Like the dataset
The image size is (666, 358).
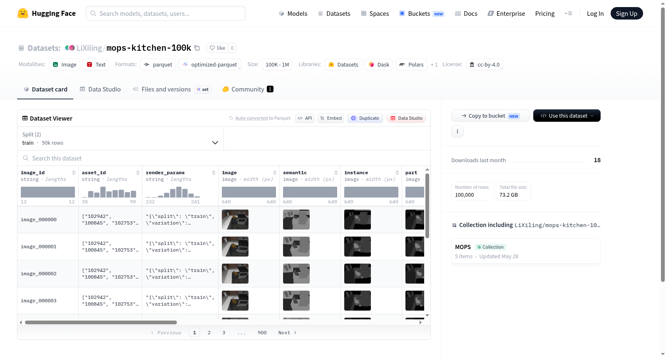pyautogui.click(x=217, y=48)
